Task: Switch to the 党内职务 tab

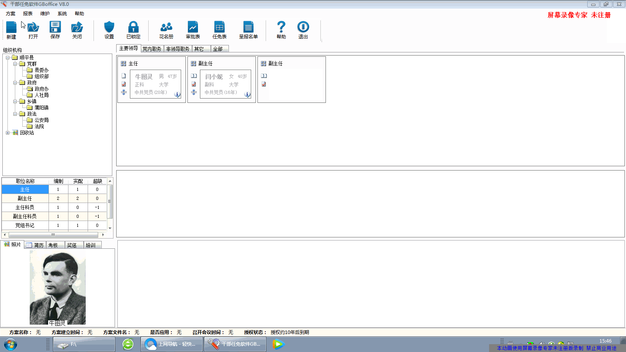Action: pos(152,49)
